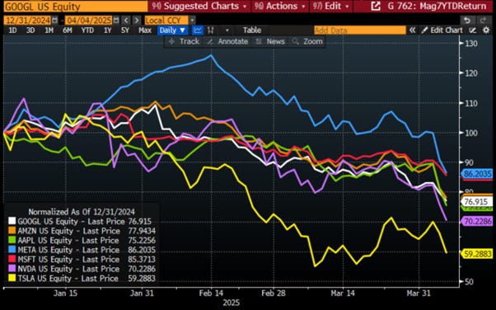Click the Feb 14 date axis label

(x=211, y=293)
